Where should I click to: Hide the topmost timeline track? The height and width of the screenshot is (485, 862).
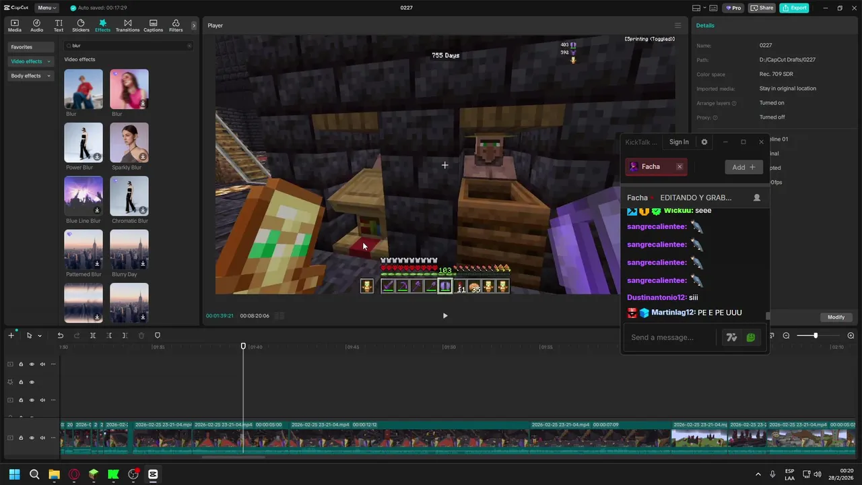pyautogui.click(x=32, y=364)
